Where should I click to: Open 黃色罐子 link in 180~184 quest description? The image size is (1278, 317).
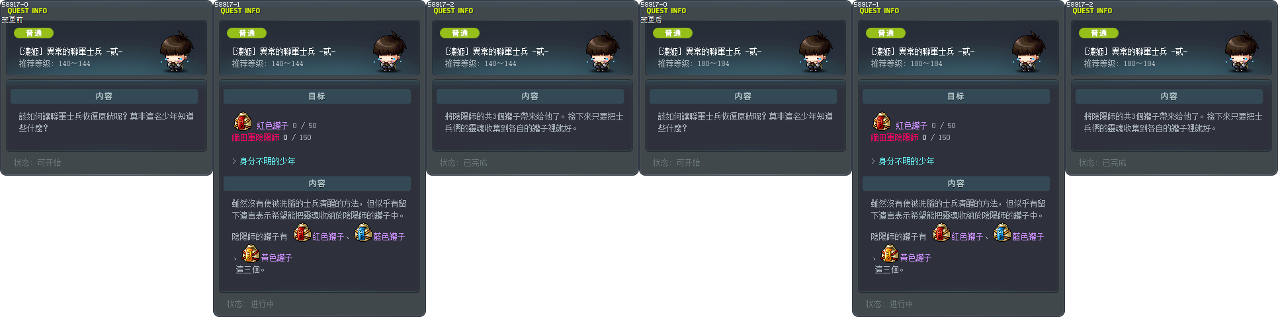point(916,258)
